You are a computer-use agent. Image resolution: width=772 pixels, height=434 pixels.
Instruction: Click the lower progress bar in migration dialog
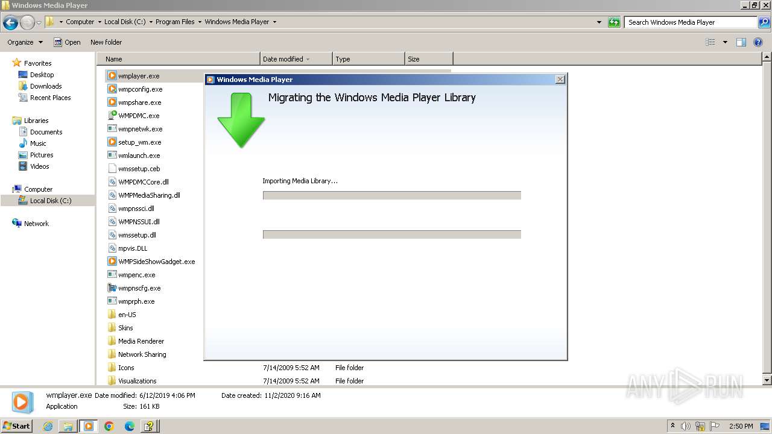pos(392,234)
